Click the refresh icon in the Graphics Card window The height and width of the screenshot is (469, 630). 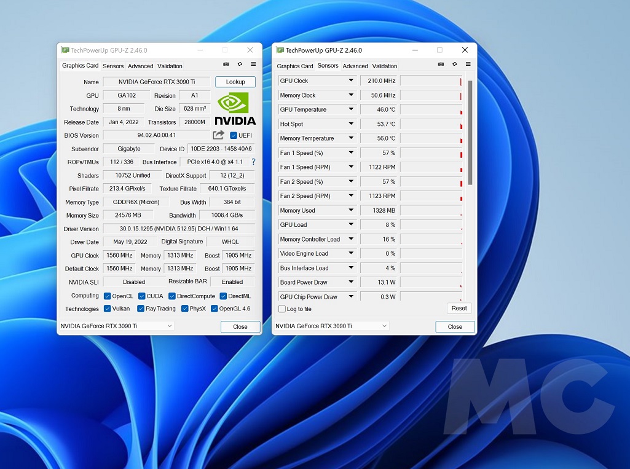tap(240, 65)
